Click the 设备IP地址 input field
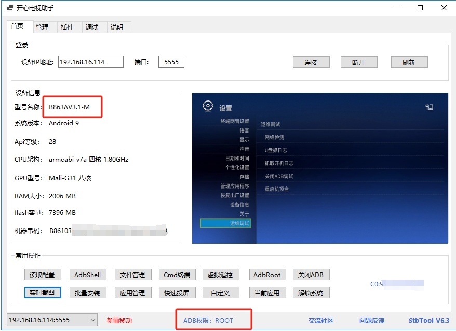The width and height of the screenshot is (456, 331). [91, 62]
